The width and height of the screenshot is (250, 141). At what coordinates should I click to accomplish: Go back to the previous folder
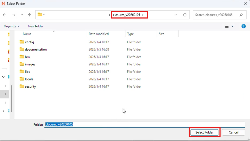pos(5,15)
